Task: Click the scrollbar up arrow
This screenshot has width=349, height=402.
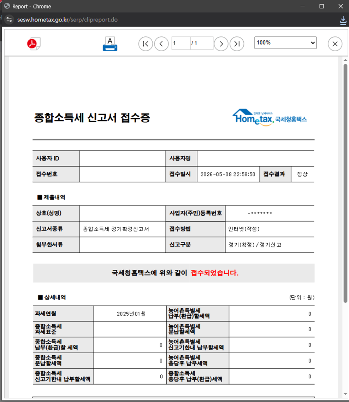Action: click(345, 60)
